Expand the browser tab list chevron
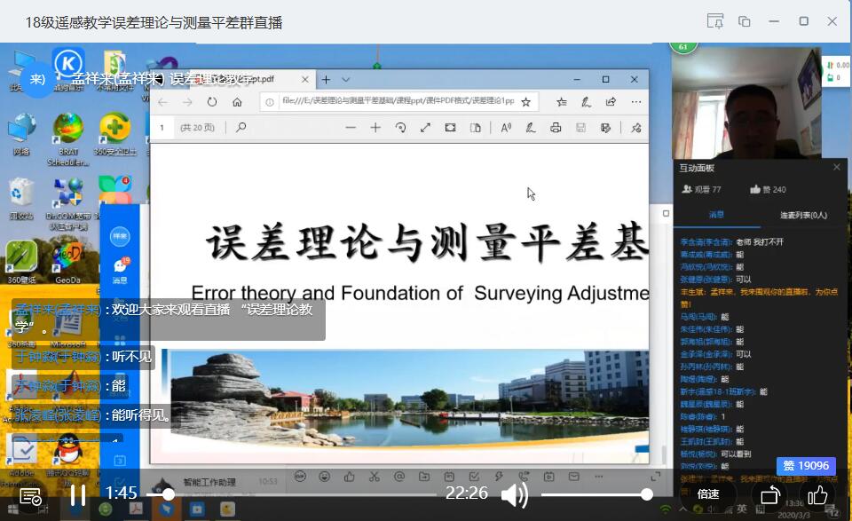 346,80
